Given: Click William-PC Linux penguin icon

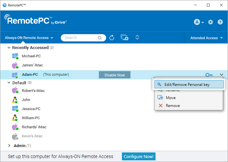Looking at the screenshot, I should click(15, 118).
